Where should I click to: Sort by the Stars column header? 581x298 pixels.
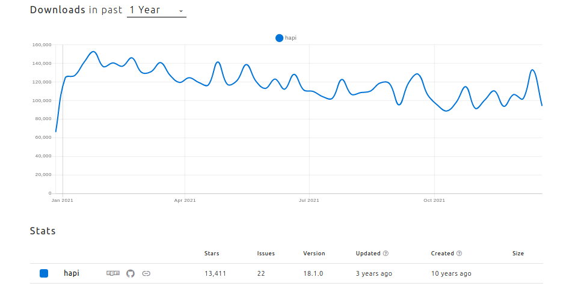(x=212, y=254)
